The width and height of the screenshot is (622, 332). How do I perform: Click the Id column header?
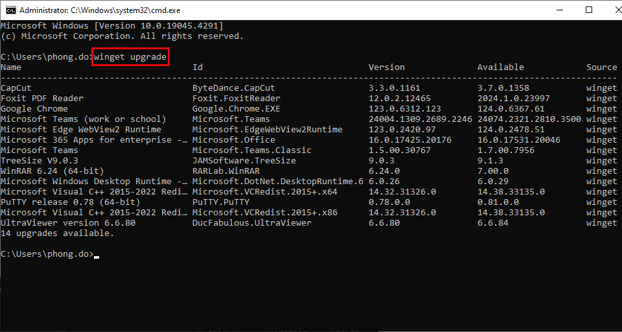point(198,67)
